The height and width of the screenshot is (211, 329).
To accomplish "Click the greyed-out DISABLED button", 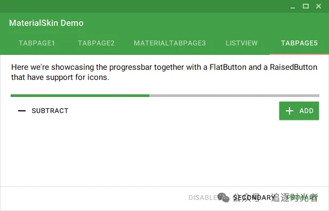I will point(204,198).
